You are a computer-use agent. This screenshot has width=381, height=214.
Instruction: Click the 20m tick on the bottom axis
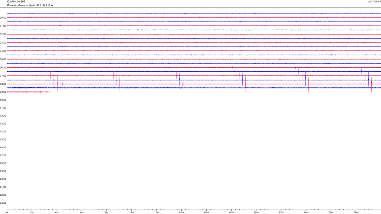click(x=256, y=212)
